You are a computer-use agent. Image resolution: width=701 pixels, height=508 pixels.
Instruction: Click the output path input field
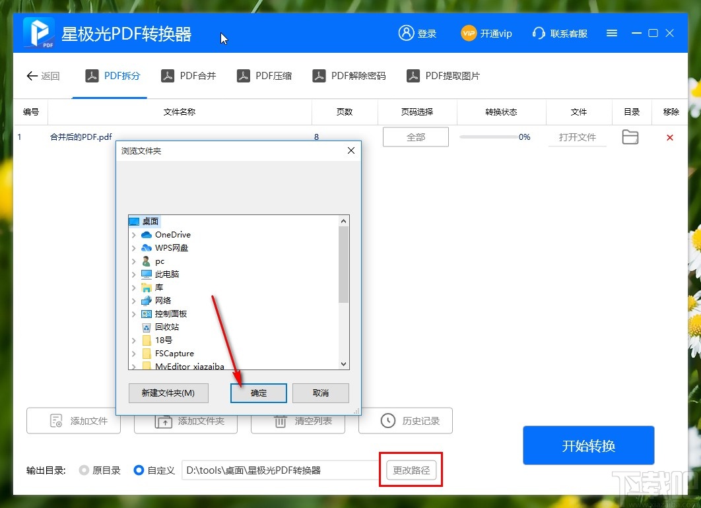click(277, 470)
